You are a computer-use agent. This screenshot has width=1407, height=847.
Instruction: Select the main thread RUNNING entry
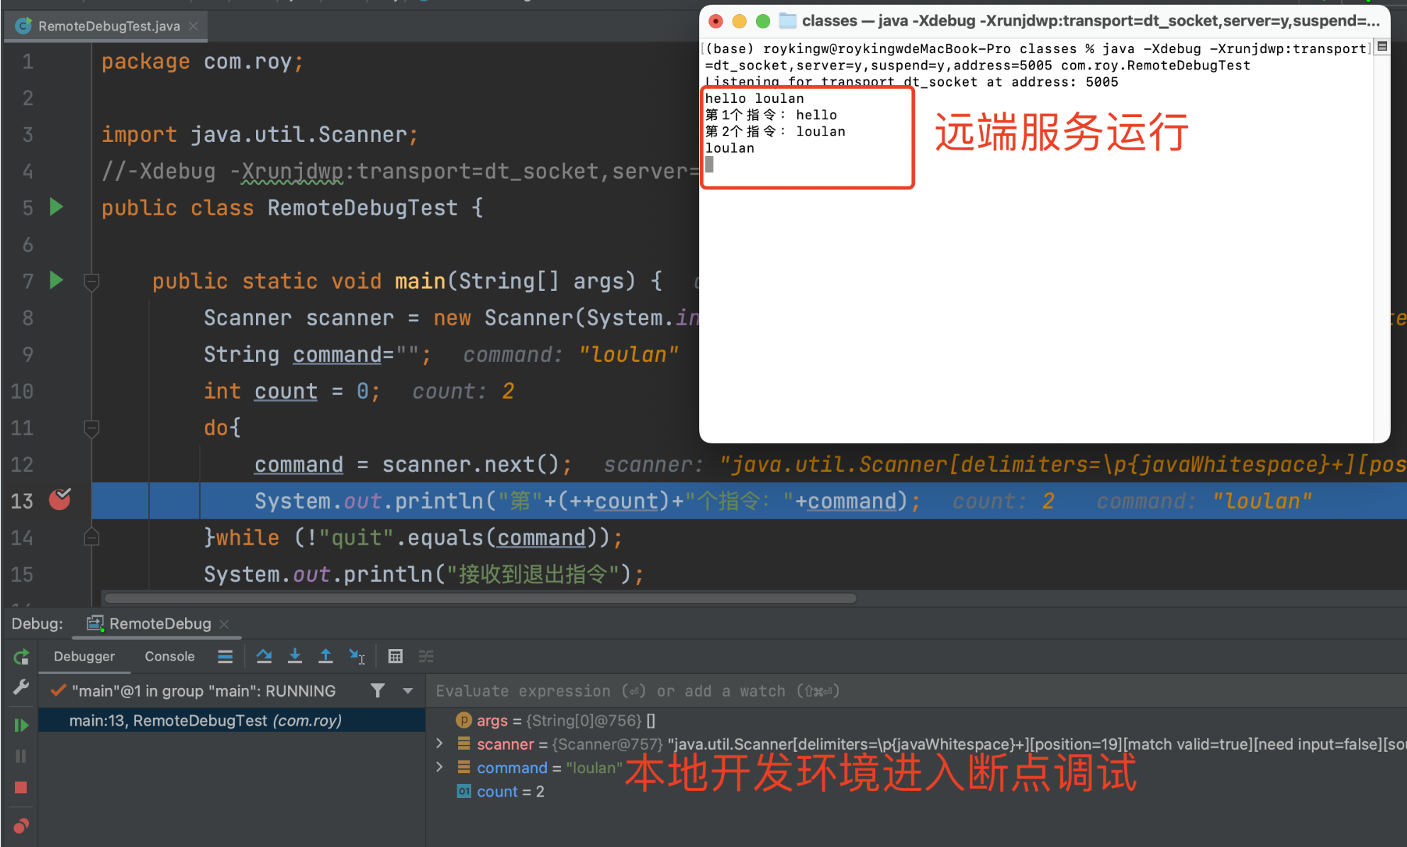tap(204, 691)
